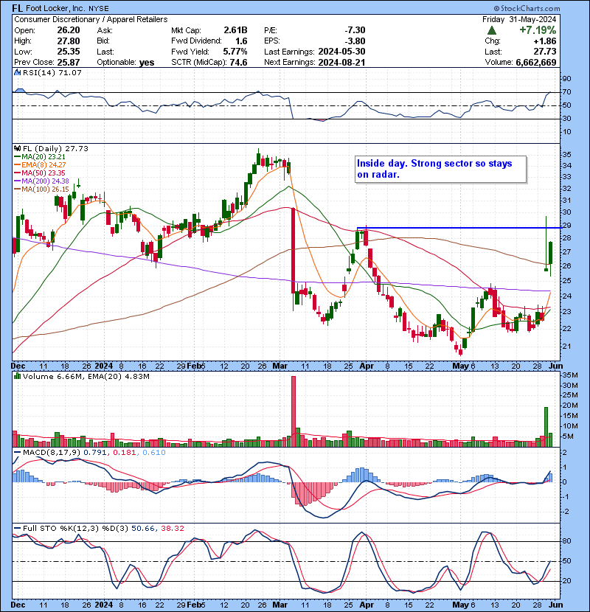Viewport: 590px width, 612px height.
Task: Click the Volume 6.66M, EMA(20) 4.83M label
Action: pos(86,376)
